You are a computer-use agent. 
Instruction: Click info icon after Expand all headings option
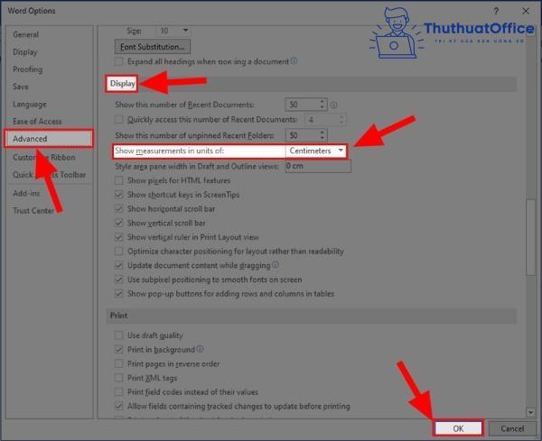(294, 61)
